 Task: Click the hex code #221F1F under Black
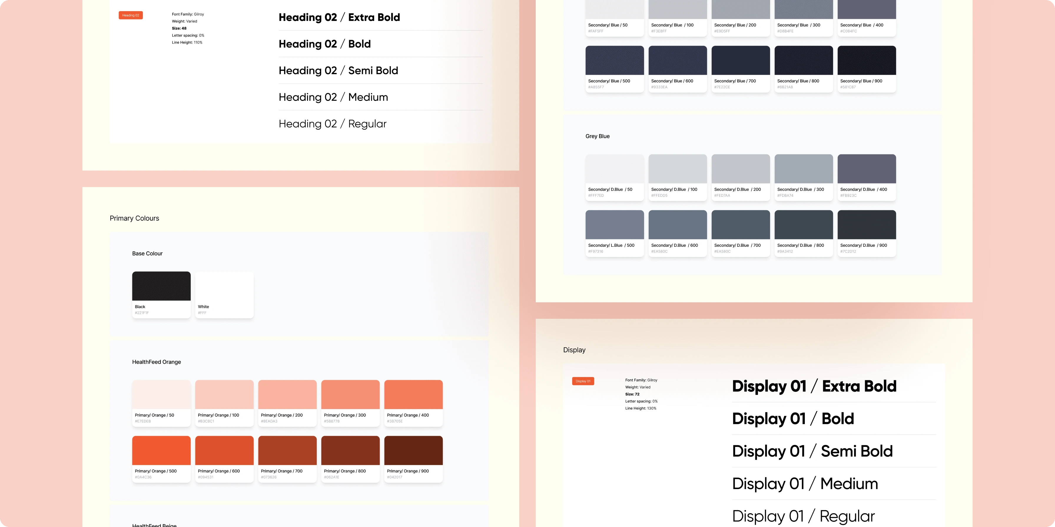tap(142, 312)
